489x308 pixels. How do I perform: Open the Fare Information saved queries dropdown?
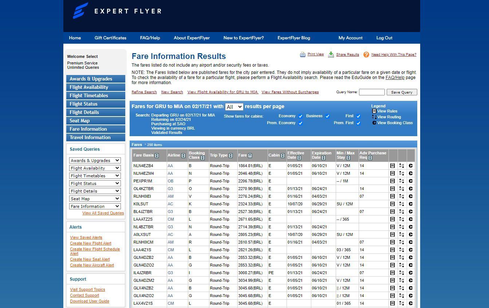(x=95, y=206)
